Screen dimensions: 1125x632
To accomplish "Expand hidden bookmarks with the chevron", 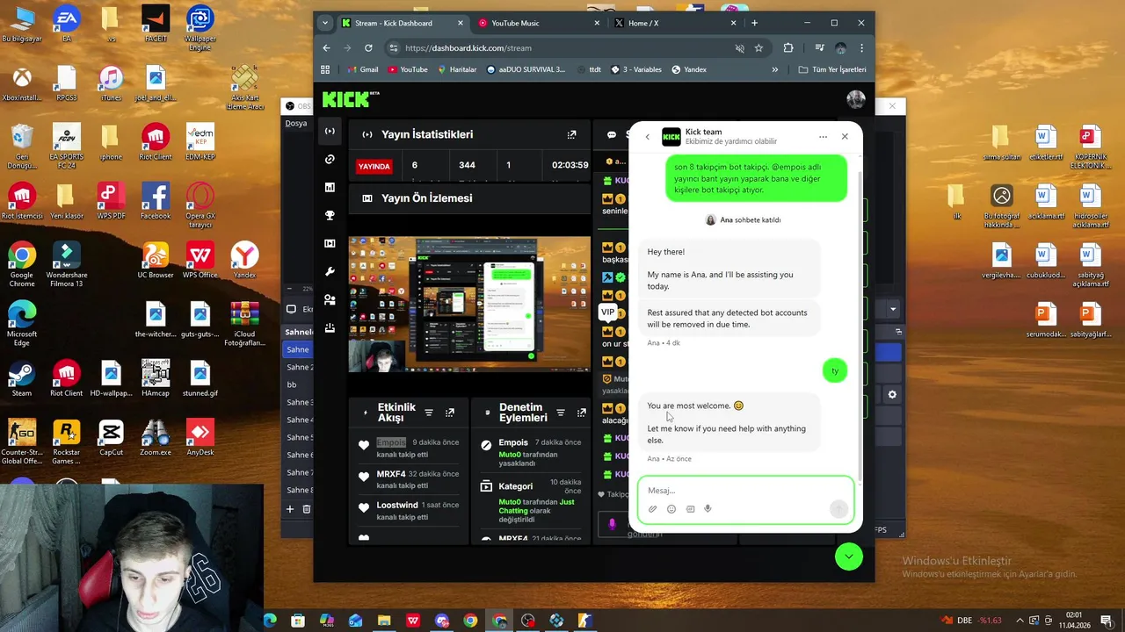I will (774, 69).
